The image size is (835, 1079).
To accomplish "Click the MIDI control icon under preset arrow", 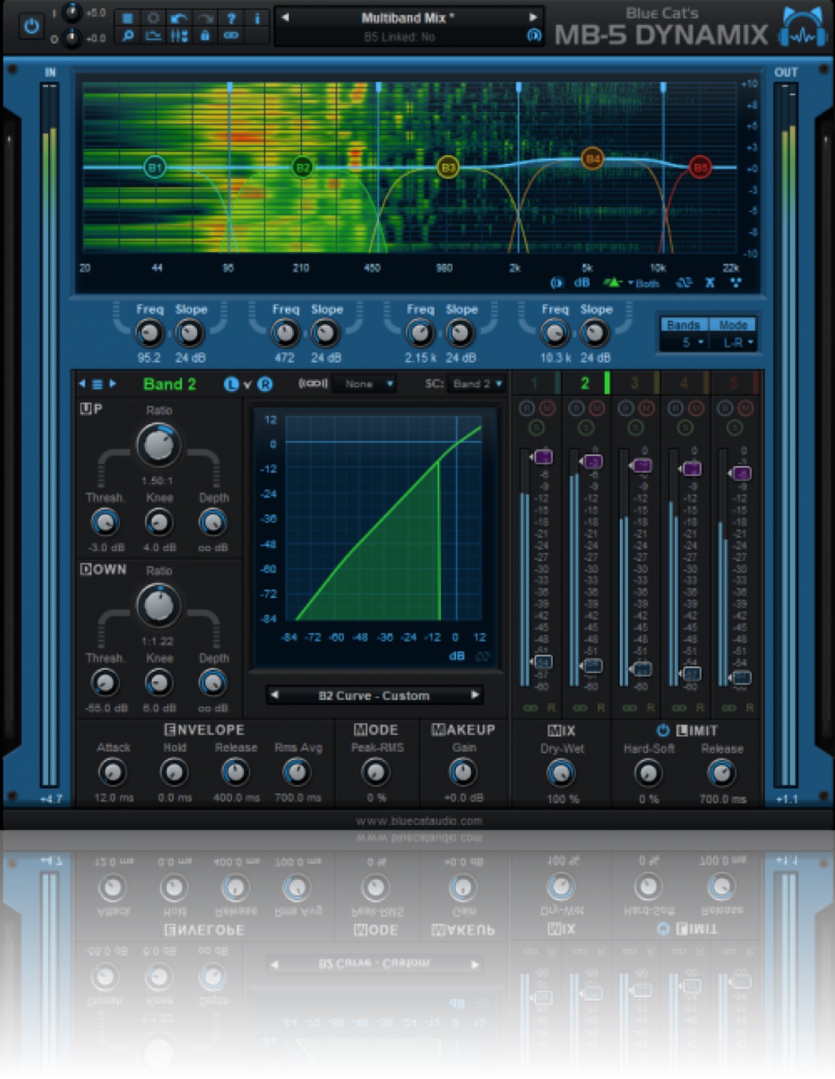I will click(x=534, y=36).
